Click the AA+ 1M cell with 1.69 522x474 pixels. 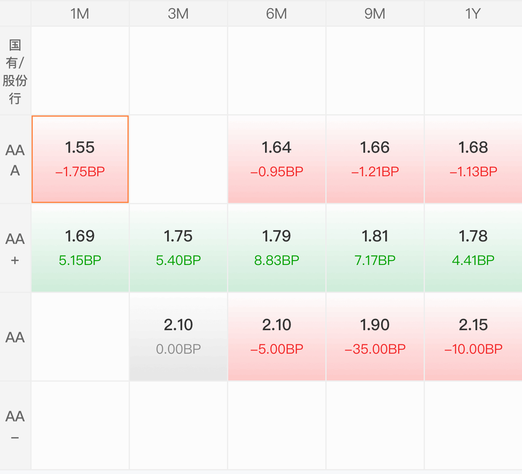[x=80, y=248]
